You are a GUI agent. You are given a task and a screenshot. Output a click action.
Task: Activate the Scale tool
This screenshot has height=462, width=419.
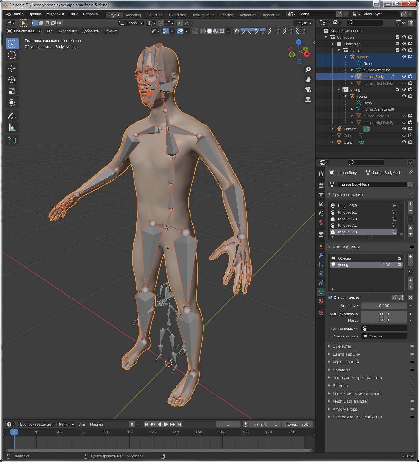(12, 91)
